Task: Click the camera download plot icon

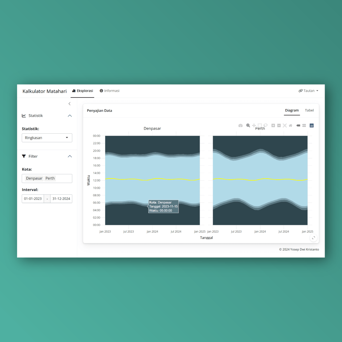Action: click(x=240, y=126)
